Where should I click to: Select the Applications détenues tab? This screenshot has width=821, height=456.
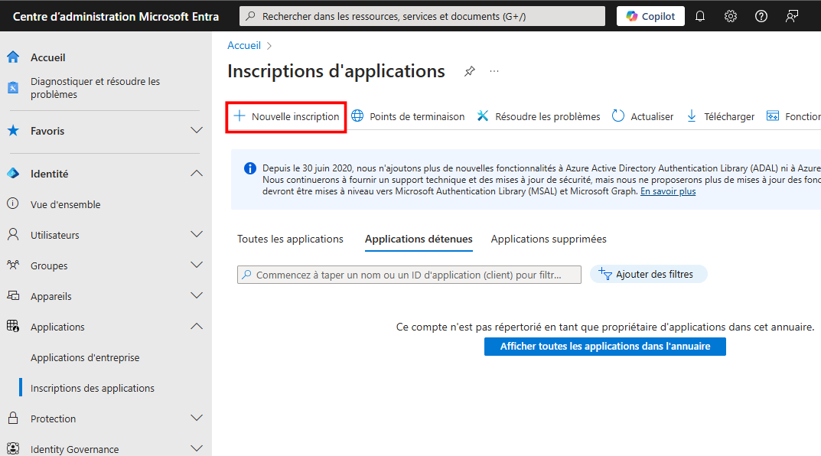(419, 239)
